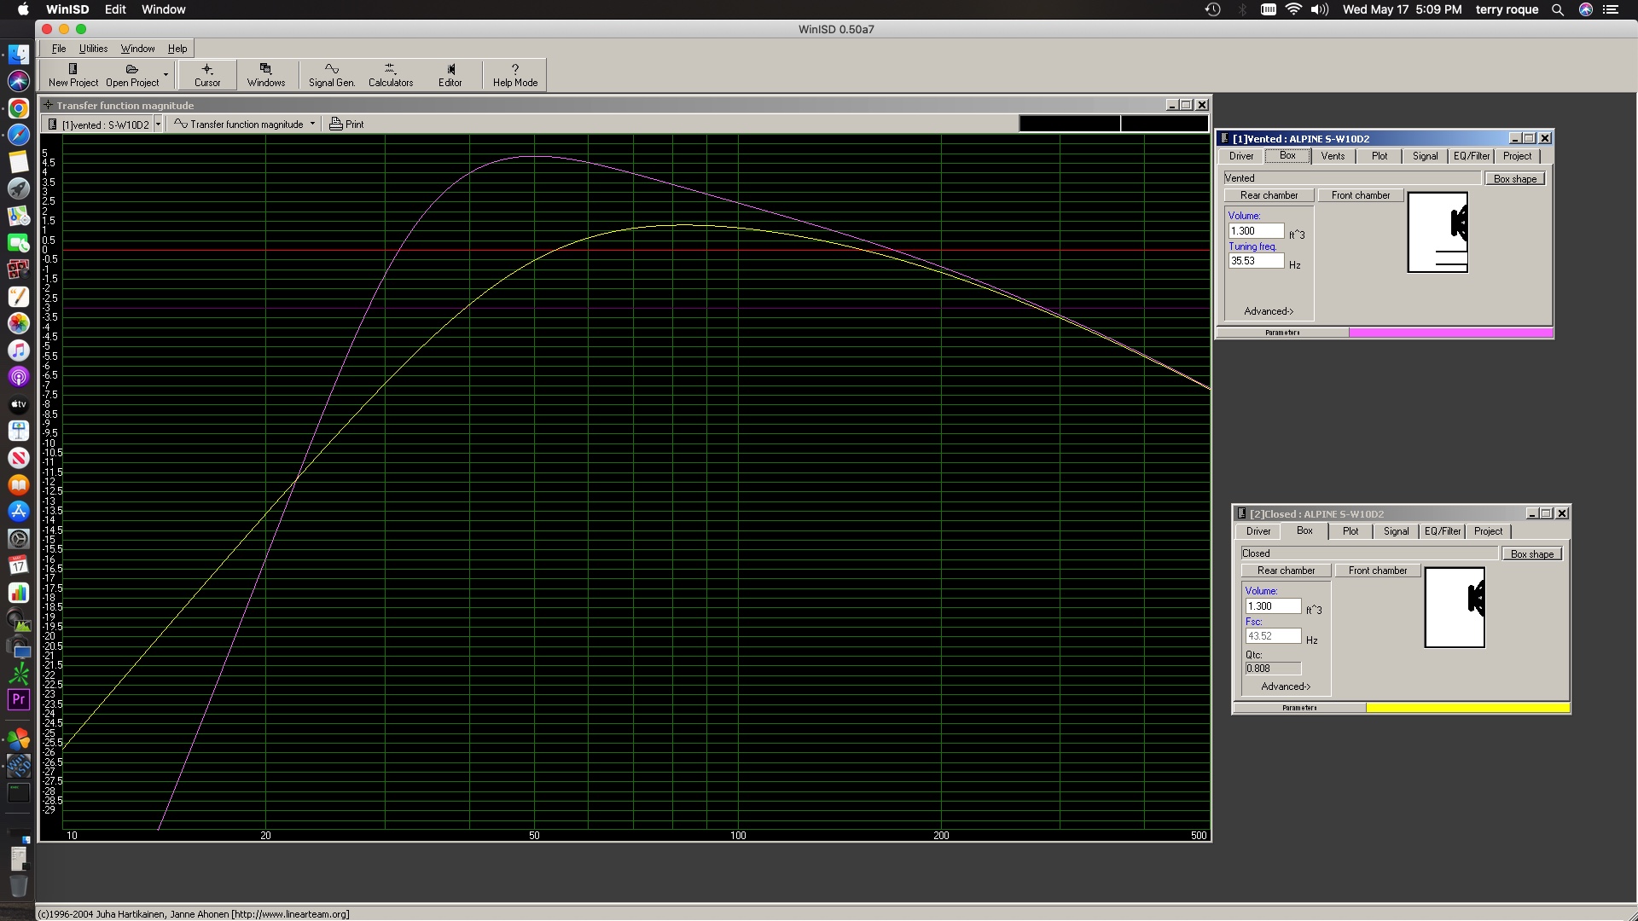Open the Transfer function magnitude graph dropdown

(x=312, y=124)
